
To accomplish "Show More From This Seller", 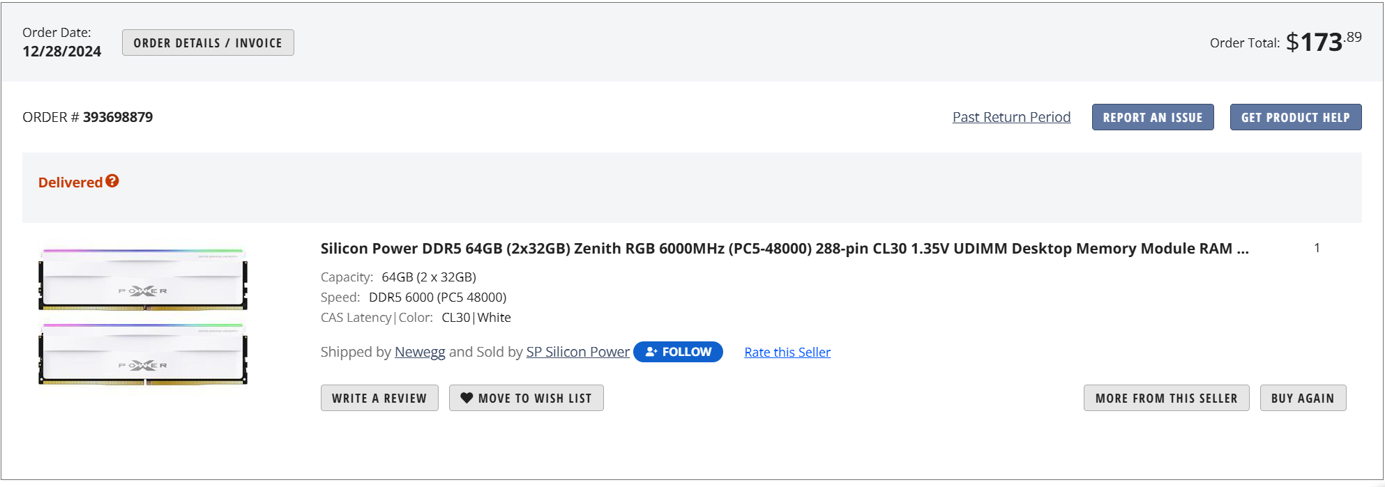I will tap(1166, 398).
